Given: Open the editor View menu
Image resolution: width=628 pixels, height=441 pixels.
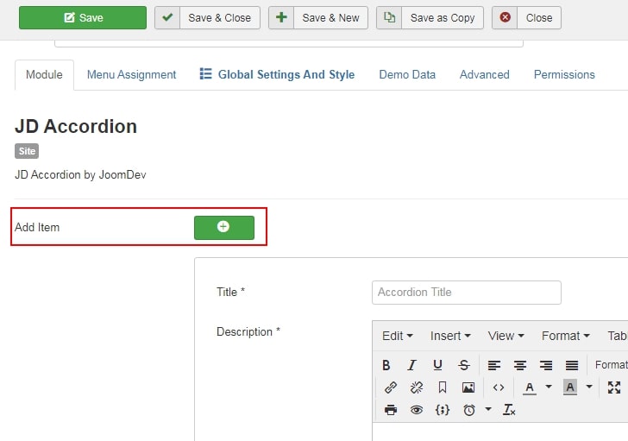Looking at the screenshot, I should point(506,336).
